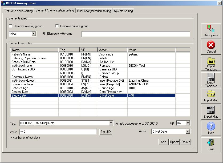Enable the Remove overlay groups checkbox
223x163 pixels.
(x=10, y=26)
